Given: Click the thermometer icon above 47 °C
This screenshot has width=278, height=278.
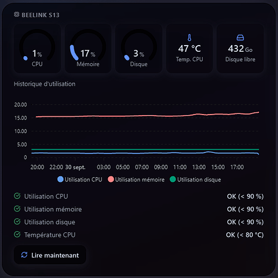Looking at the screenshot, I should [189, 38].
